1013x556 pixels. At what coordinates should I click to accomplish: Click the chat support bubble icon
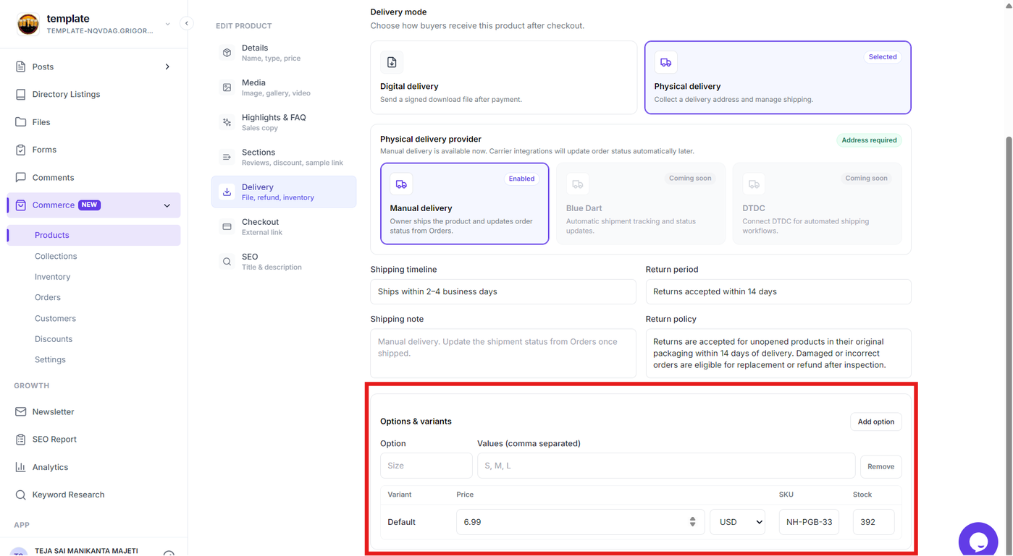(x=978, y=541)
